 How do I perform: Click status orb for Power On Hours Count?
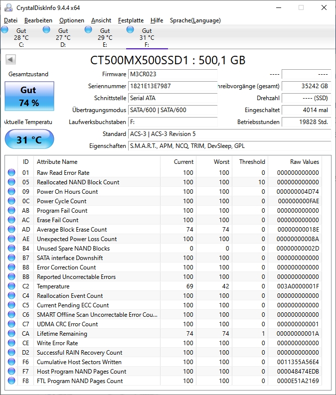tap(11, 191)
